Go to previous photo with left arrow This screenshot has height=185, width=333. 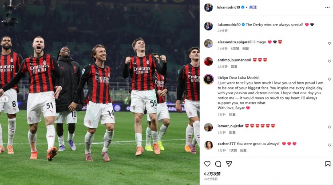5,99
